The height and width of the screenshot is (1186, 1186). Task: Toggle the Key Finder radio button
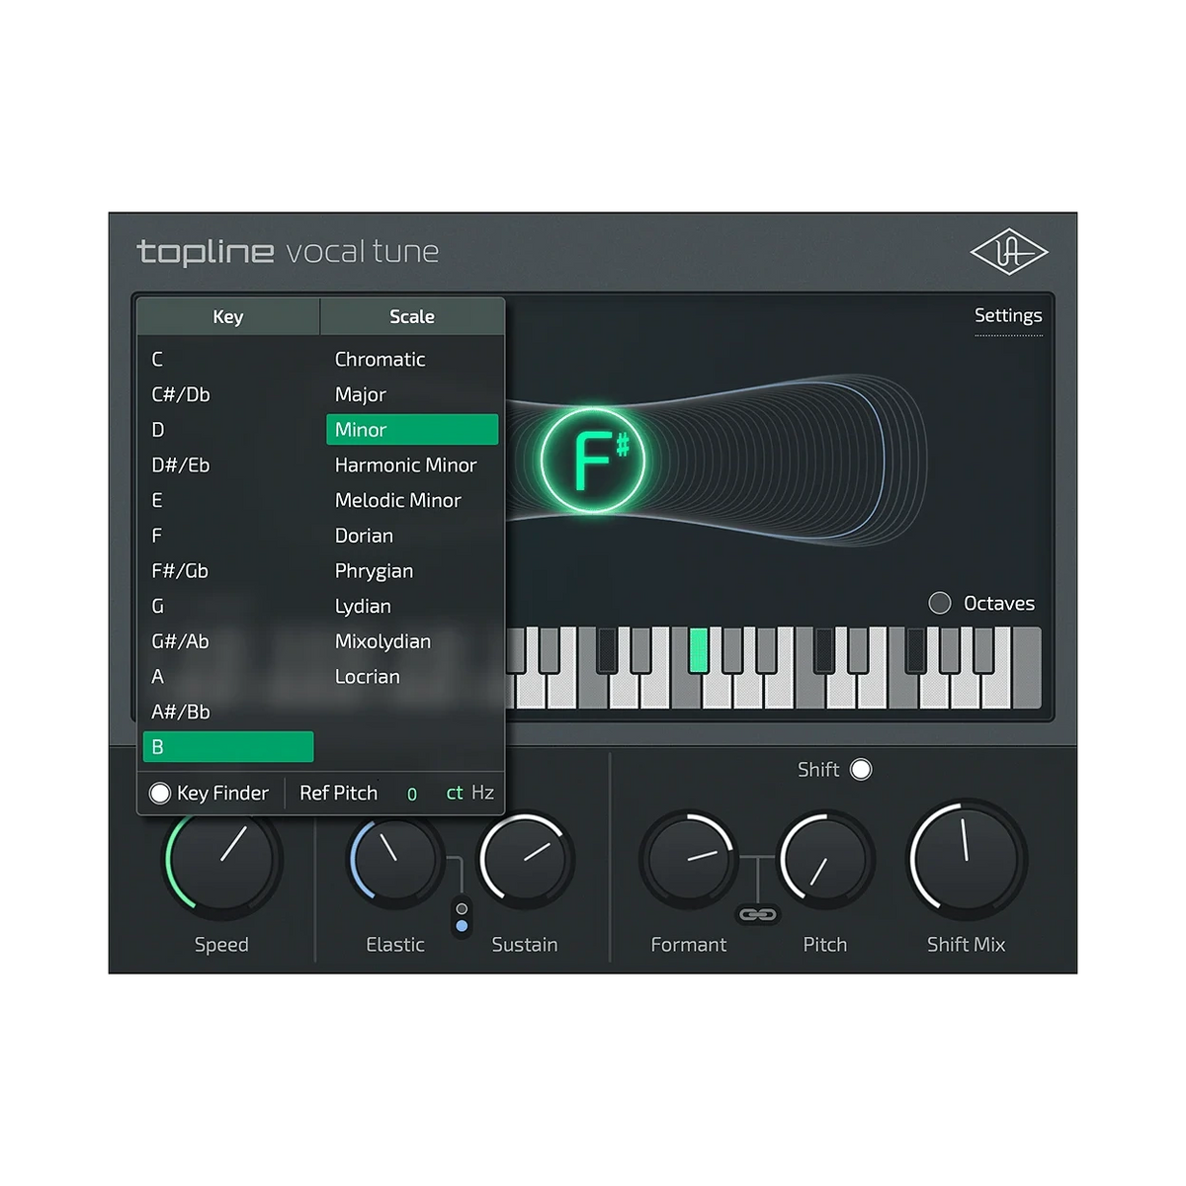click(160, 793)
